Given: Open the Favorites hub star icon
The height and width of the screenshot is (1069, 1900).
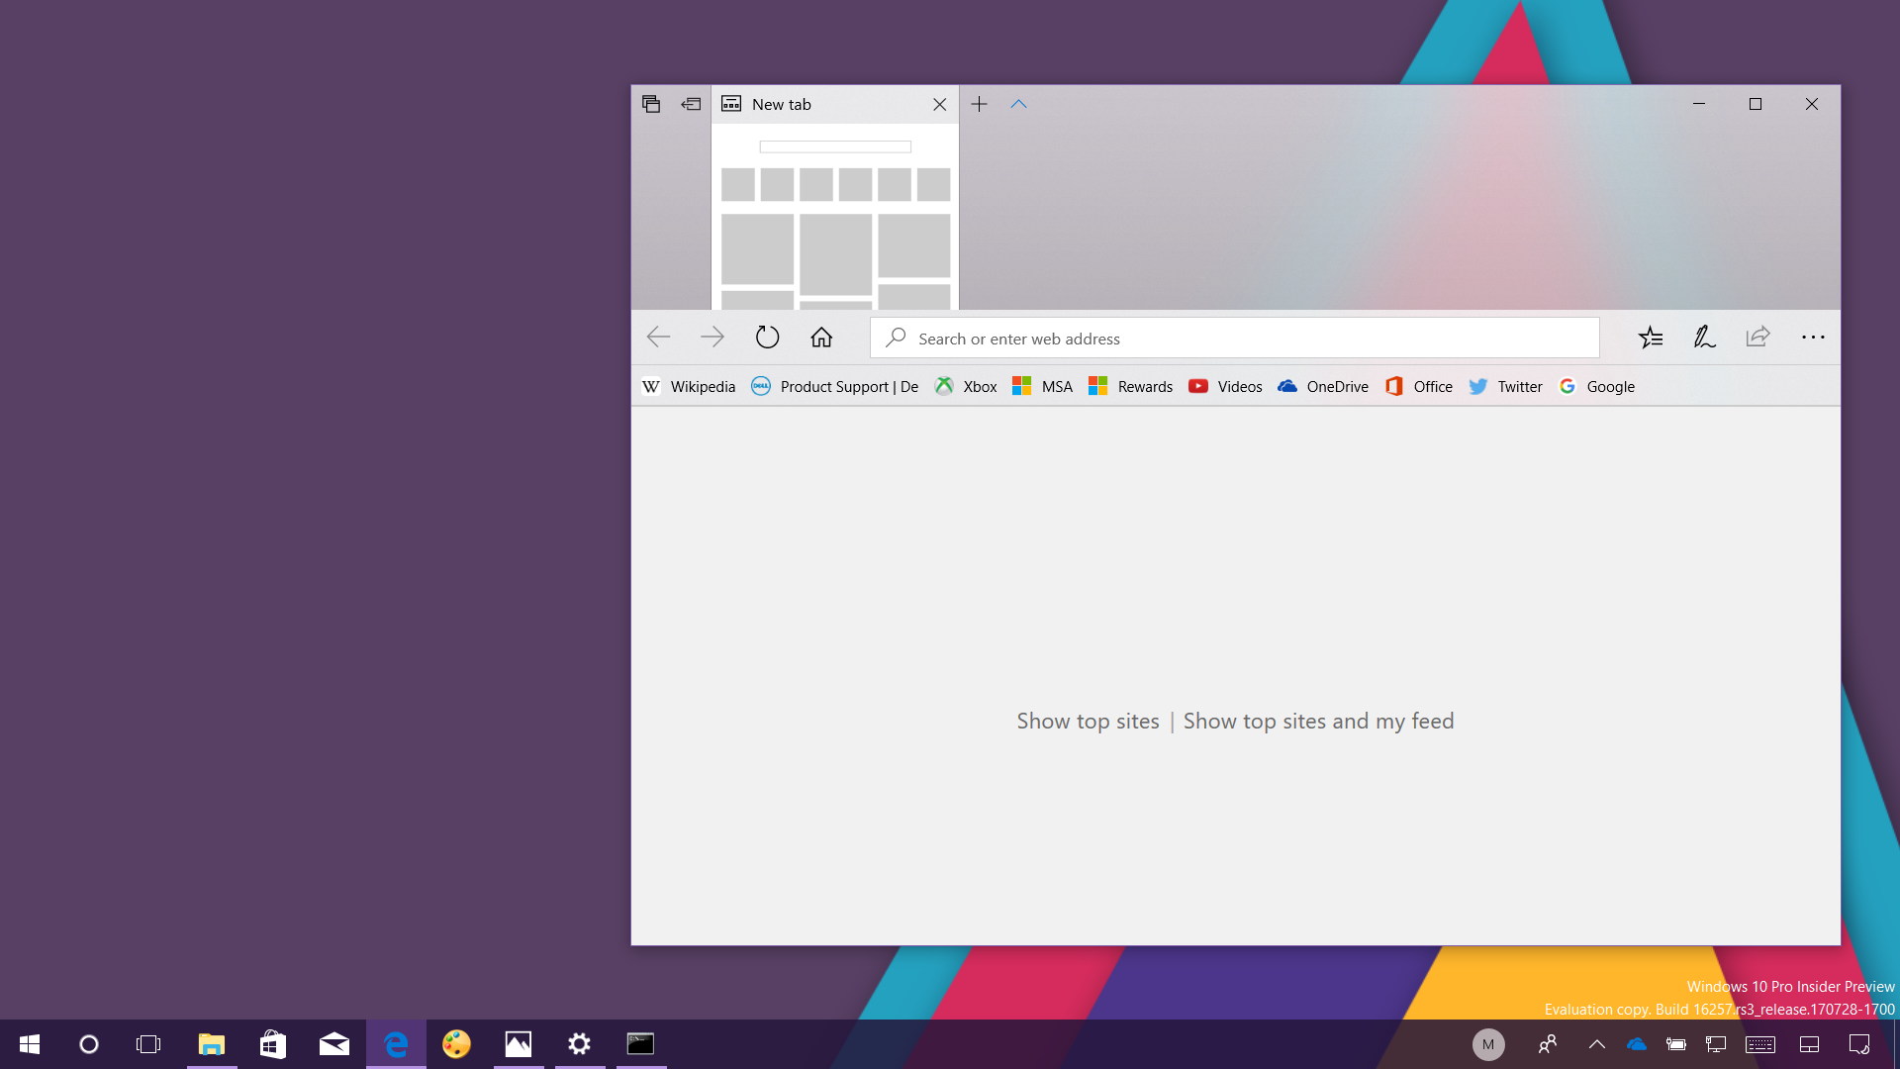Looking at the screenshot, I should click(1650, 338).
